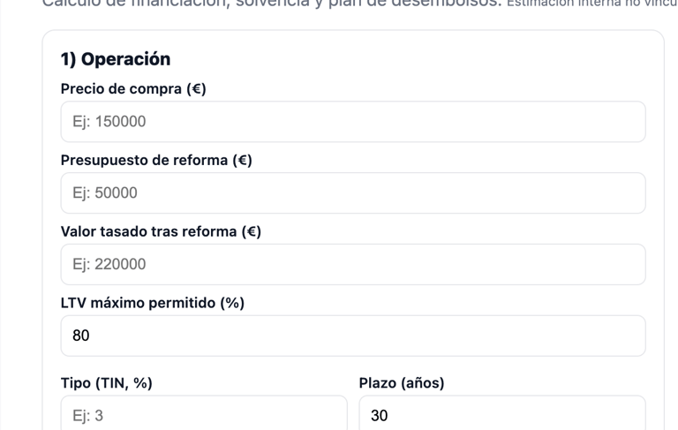The width and height of the screenshot is (678, 430).
Task: Click the LTV máximo permitido field
Action: tap(353, 336)
